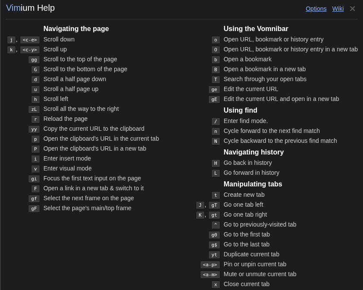This screenshot has height=290, width=363.
Task: Click the 'yt' duplicate tab key badge
Action: [x=214, y=255]
